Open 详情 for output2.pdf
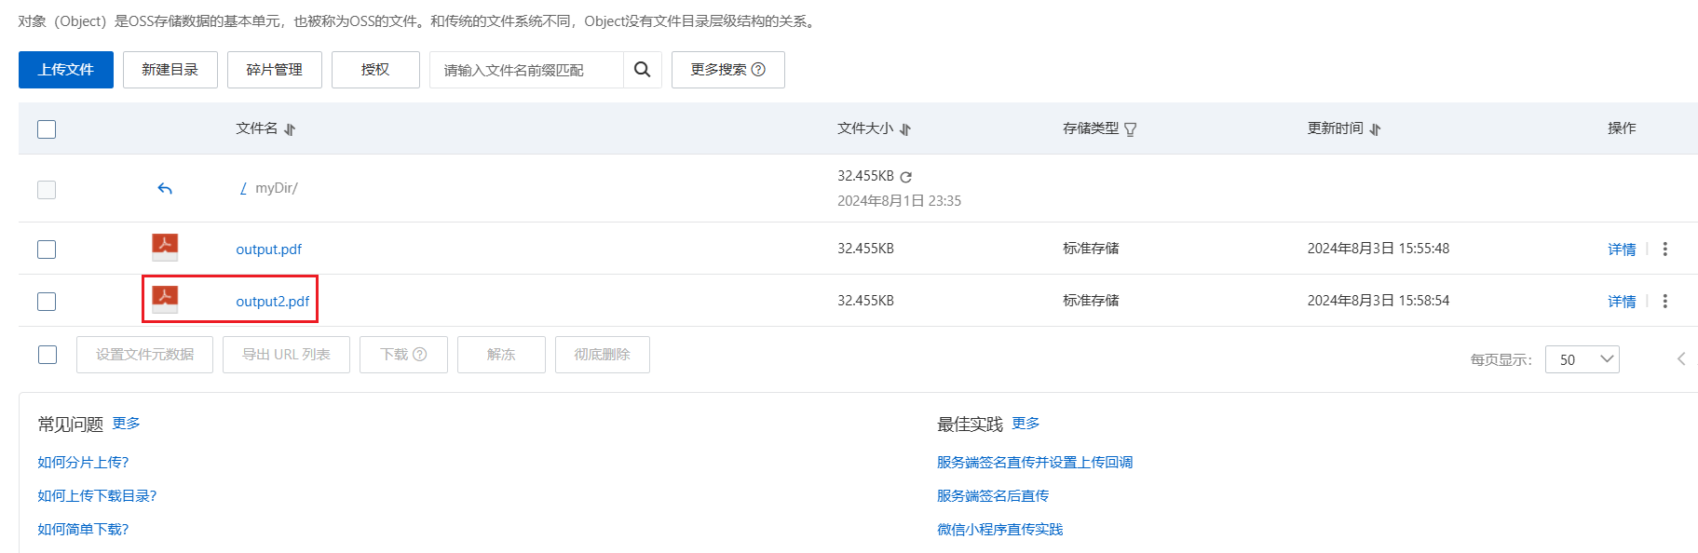The height and width of the screenshot is (553, 1698). click(x=1622, y=302)
